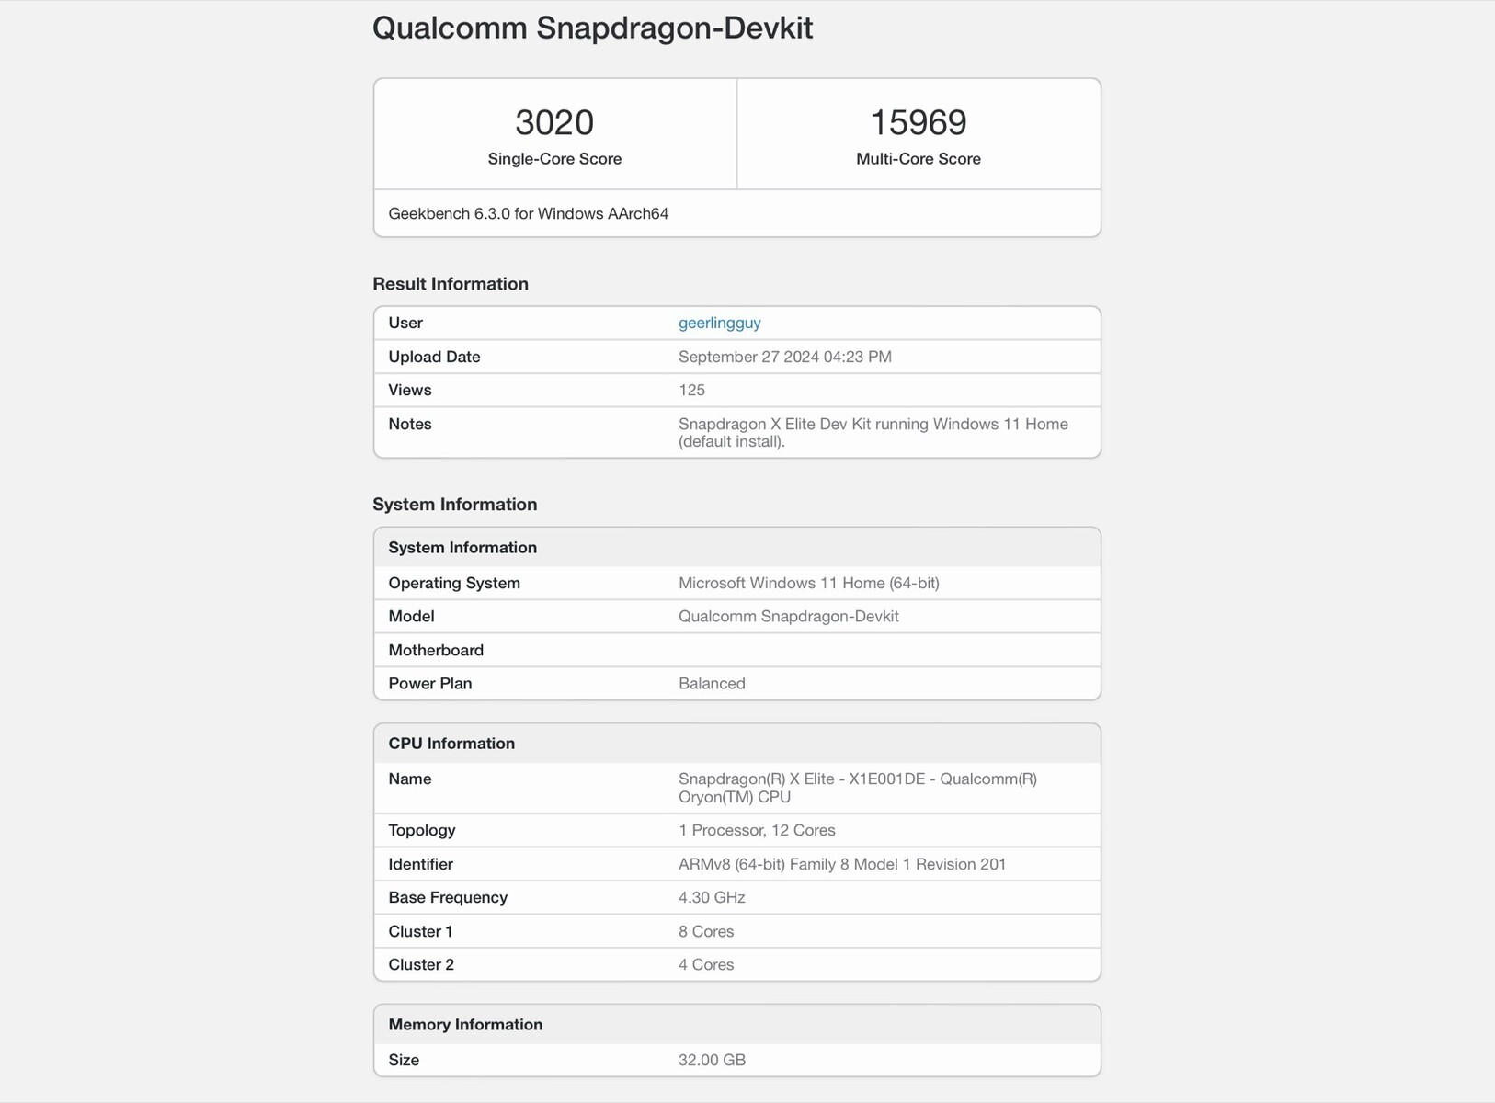Screen dimensions: 1495x1103
Task: Click the Microsoft Windows 11 Home value
Action: [808, 583]
